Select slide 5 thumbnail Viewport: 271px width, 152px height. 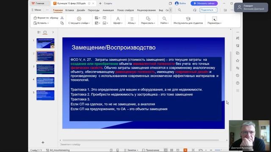[x=45, y=95]
